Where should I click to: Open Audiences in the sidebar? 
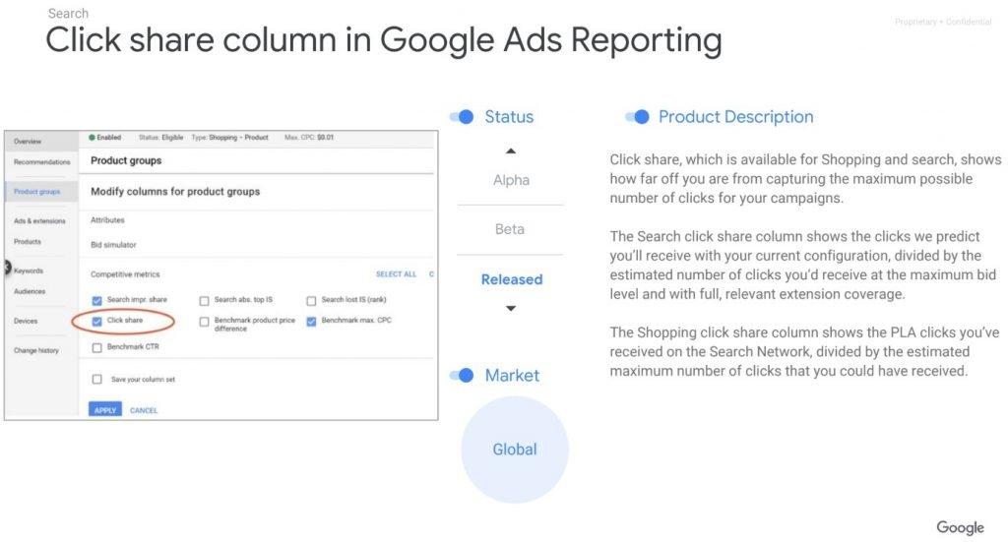[30, 291]
